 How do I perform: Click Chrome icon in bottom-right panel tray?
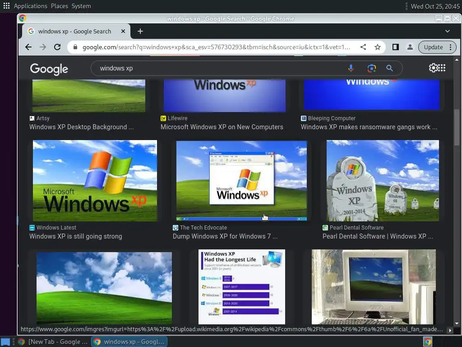coord(428,342)
